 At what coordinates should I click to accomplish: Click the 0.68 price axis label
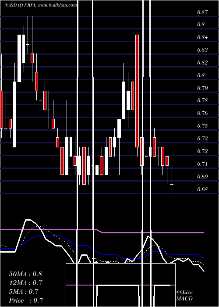coord(202,189)
